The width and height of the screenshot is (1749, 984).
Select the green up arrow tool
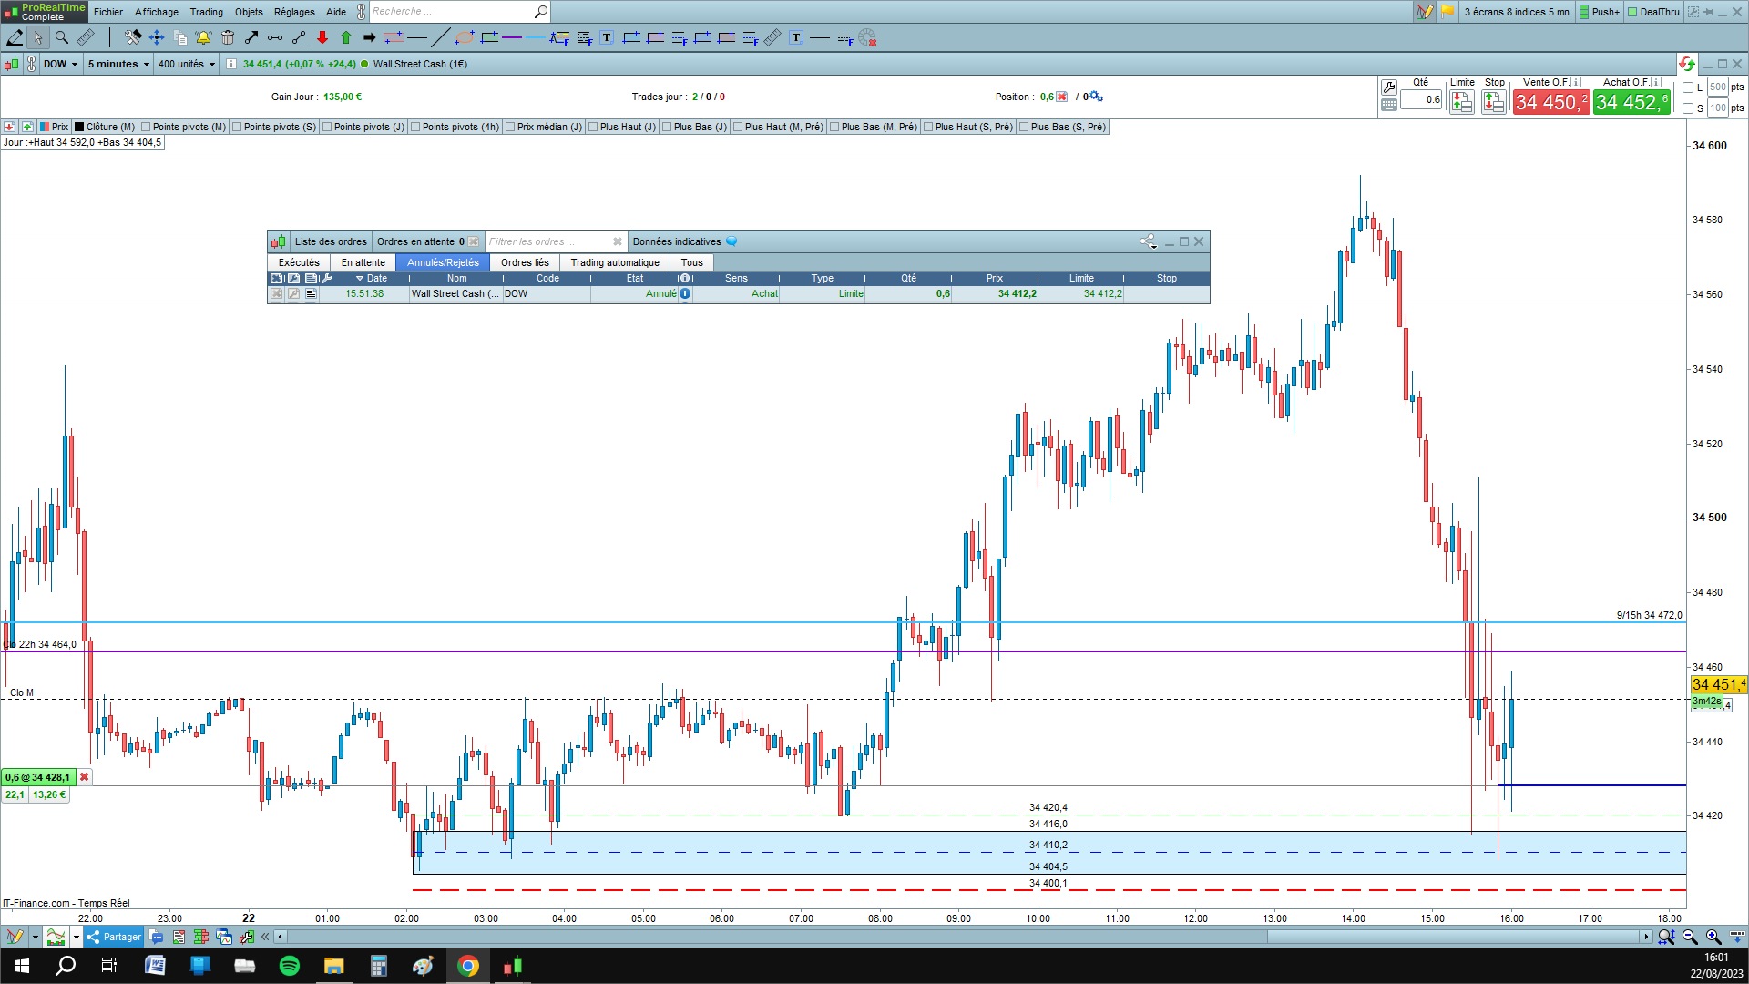pos(346,37)
